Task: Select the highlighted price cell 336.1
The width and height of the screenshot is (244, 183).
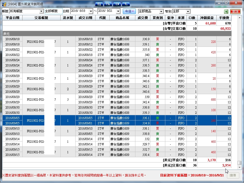Action: click(143, 118)
